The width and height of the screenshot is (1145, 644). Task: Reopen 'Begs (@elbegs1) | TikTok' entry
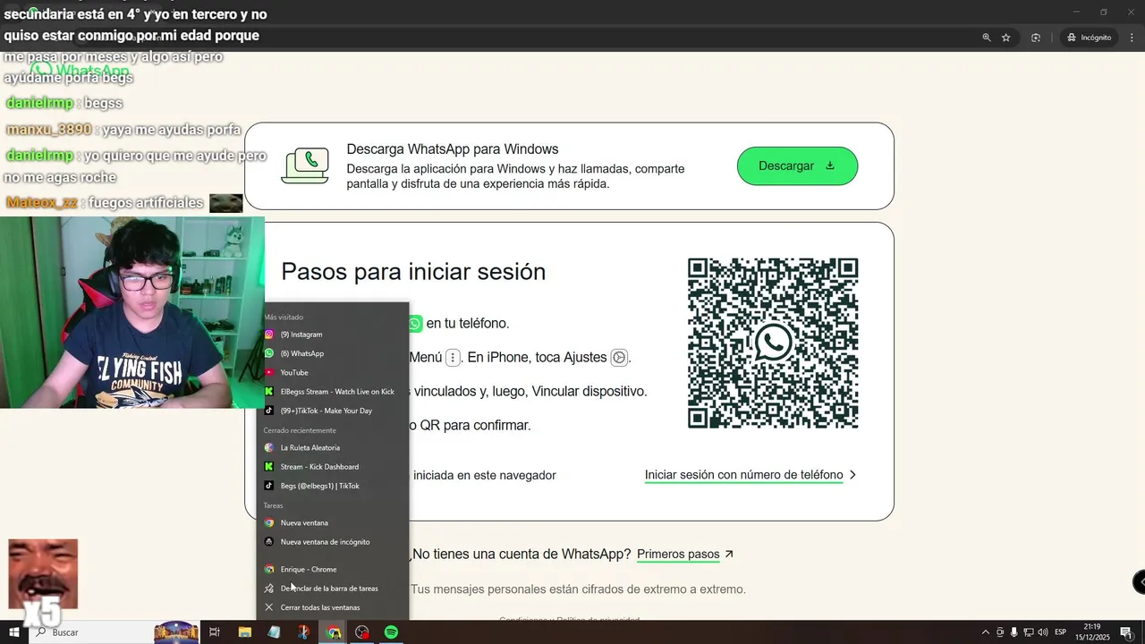coord(332,486)
